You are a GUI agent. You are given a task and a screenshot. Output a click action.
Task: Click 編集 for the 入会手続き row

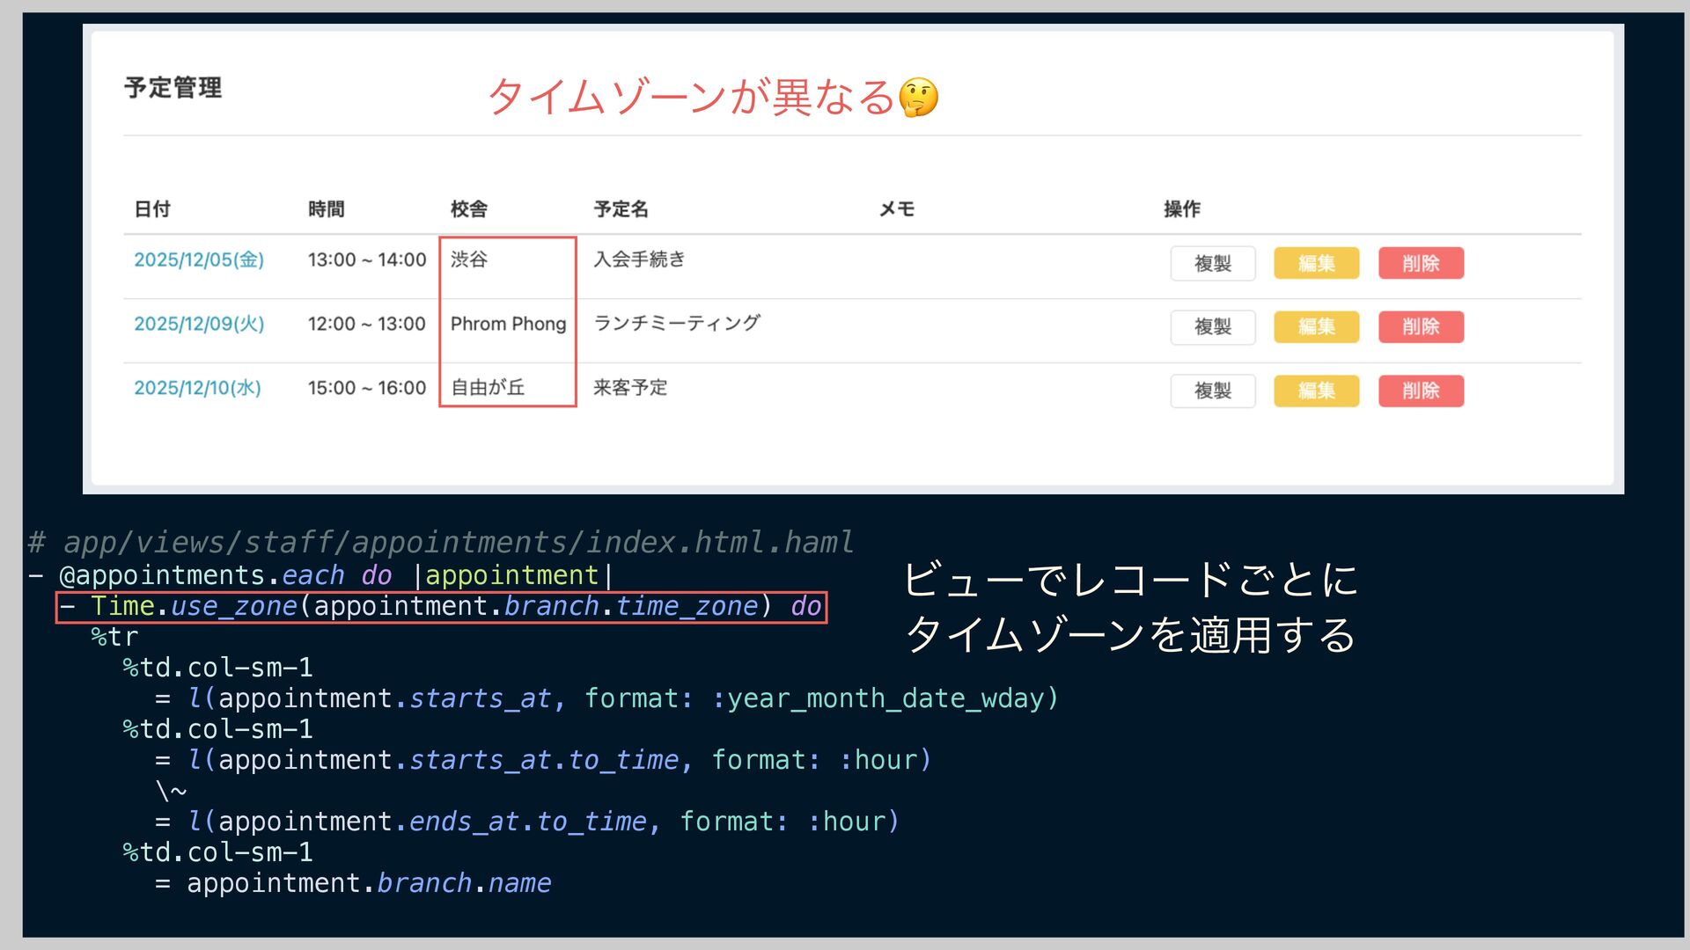(x=1316, y=263)
